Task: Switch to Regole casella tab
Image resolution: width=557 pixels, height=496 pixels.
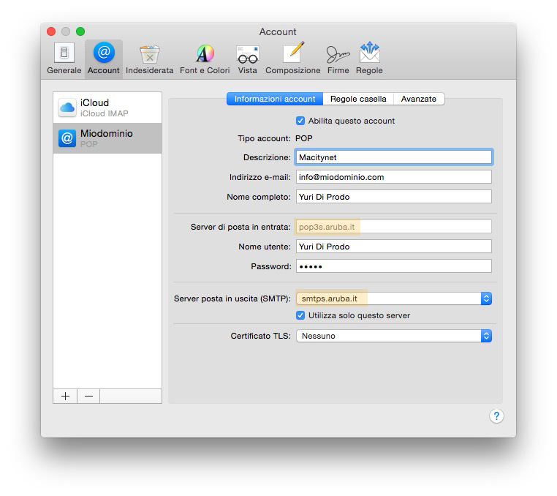Action: coord(358,99)
